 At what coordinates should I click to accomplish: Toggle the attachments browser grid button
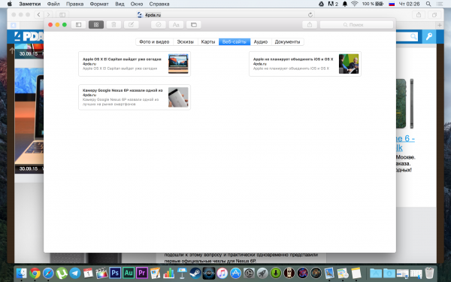point(96,25)
